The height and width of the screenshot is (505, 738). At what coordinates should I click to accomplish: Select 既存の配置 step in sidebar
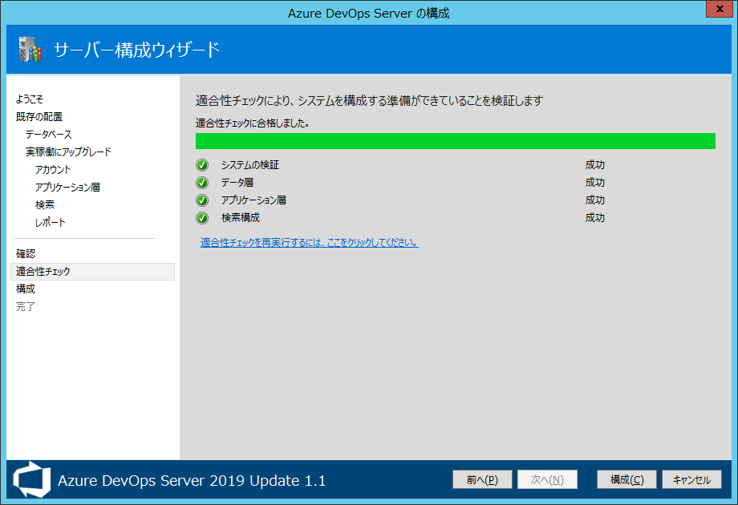[x=39, y=116]
